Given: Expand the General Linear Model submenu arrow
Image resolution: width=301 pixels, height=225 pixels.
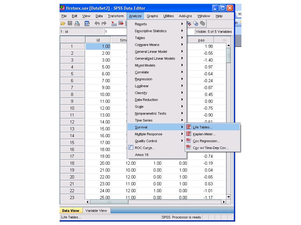Looking at the screenshot, I should [x=182, y=52].
